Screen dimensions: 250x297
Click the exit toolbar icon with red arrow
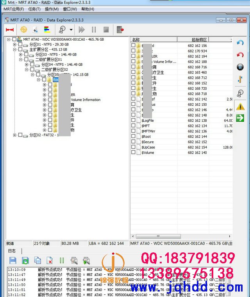click(x=120, y=30)
